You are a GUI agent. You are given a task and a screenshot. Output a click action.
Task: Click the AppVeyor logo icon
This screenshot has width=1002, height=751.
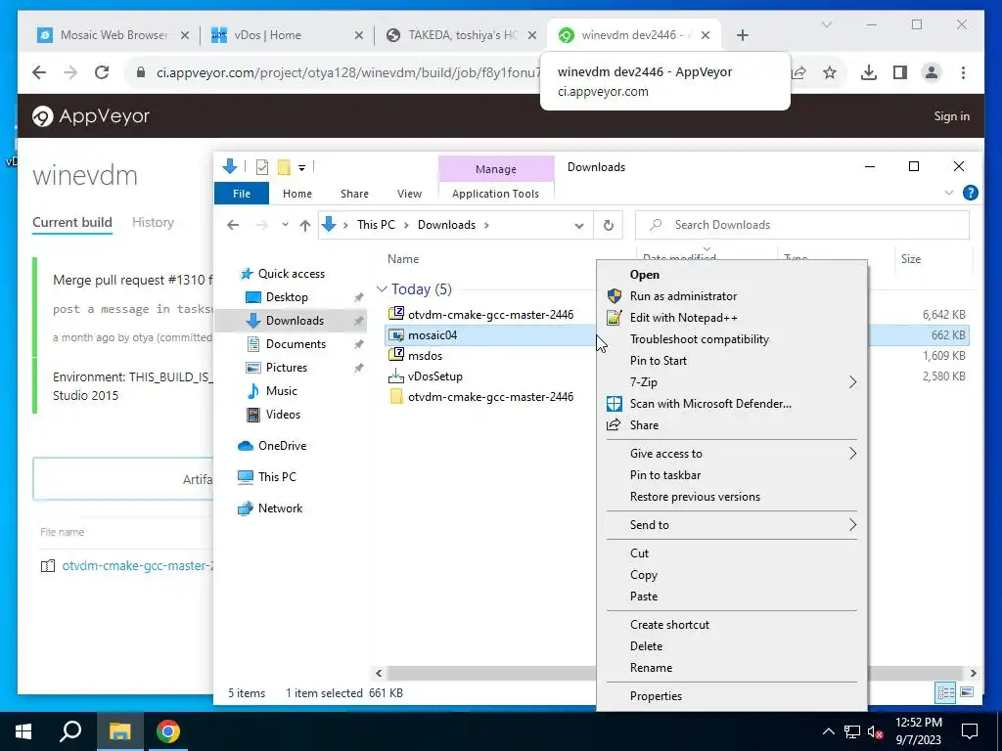[x=43, y=116]
